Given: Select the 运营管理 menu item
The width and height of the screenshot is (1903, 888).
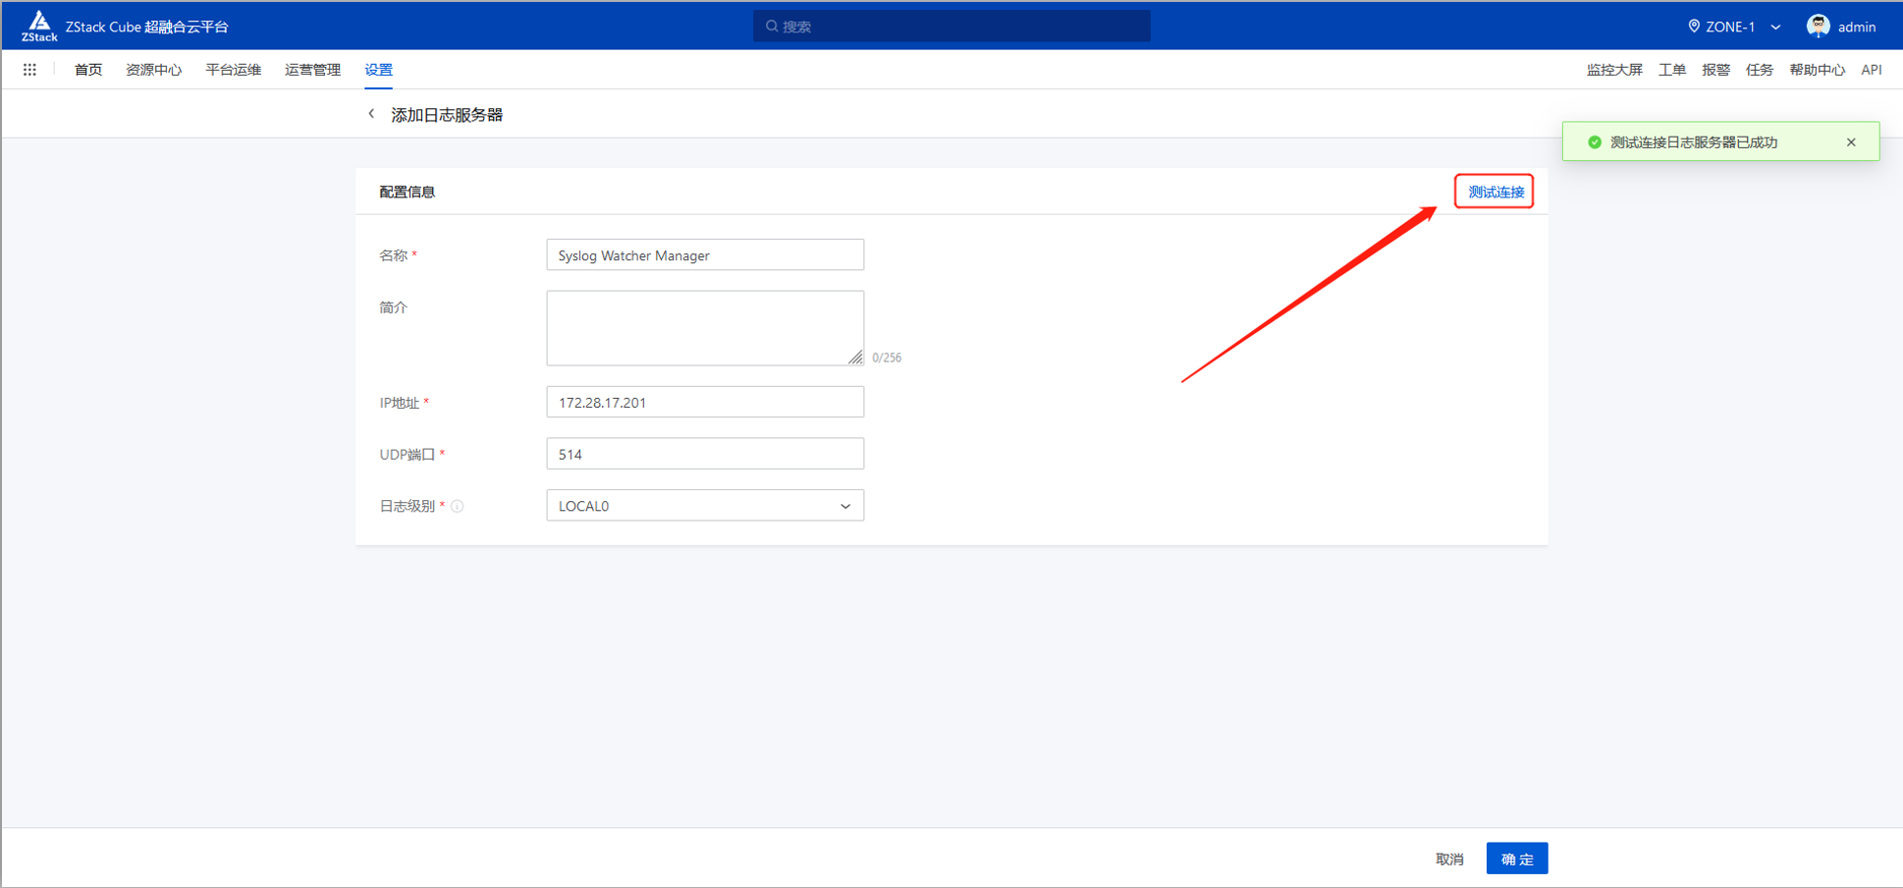Looking at the screenshot, I should (311, 69).
